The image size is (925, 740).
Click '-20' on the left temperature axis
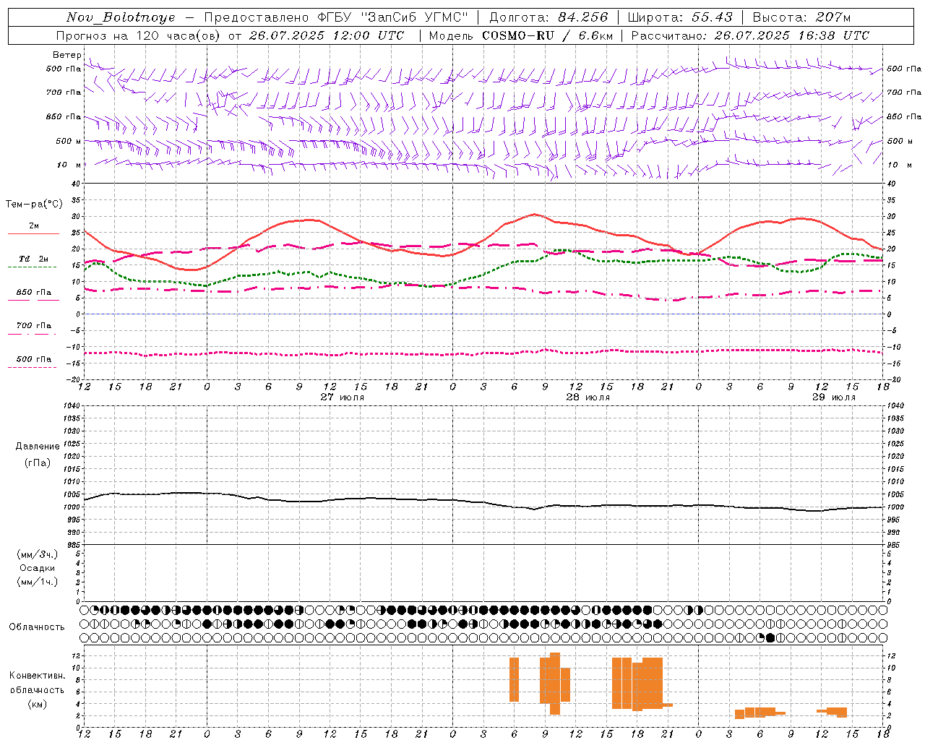(74, 379)
